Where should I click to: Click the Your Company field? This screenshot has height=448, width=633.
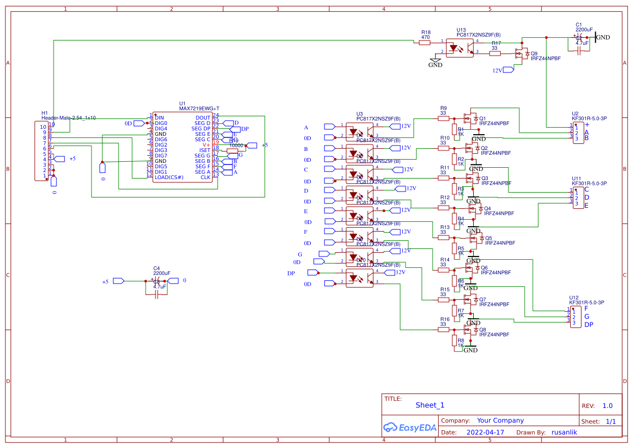500,420
